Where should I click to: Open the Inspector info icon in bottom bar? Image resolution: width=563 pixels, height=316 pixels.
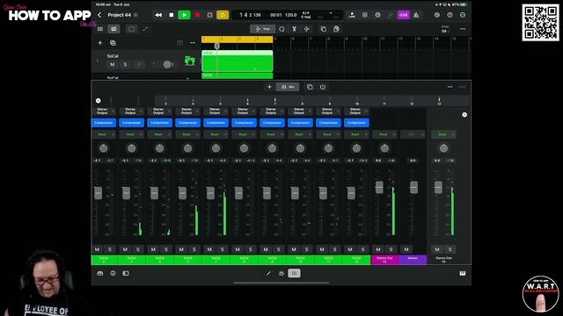pyautogui.click(x=113, y=273)
